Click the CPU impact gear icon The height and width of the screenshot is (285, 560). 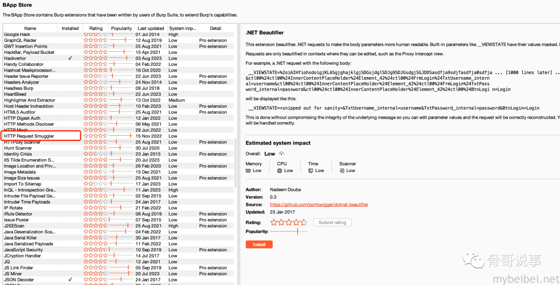coord(279,170)
